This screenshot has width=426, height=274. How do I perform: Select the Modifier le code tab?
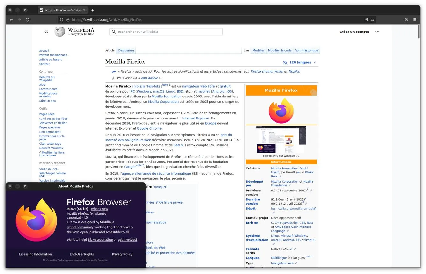pyautogui.click(x=280, y=50)
